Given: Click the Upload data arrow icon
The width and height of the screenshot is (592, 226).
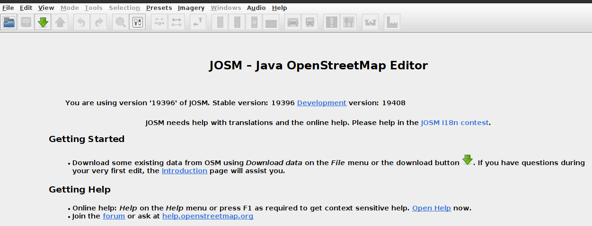Looking at the screenshot, I should tap(60, 22).
